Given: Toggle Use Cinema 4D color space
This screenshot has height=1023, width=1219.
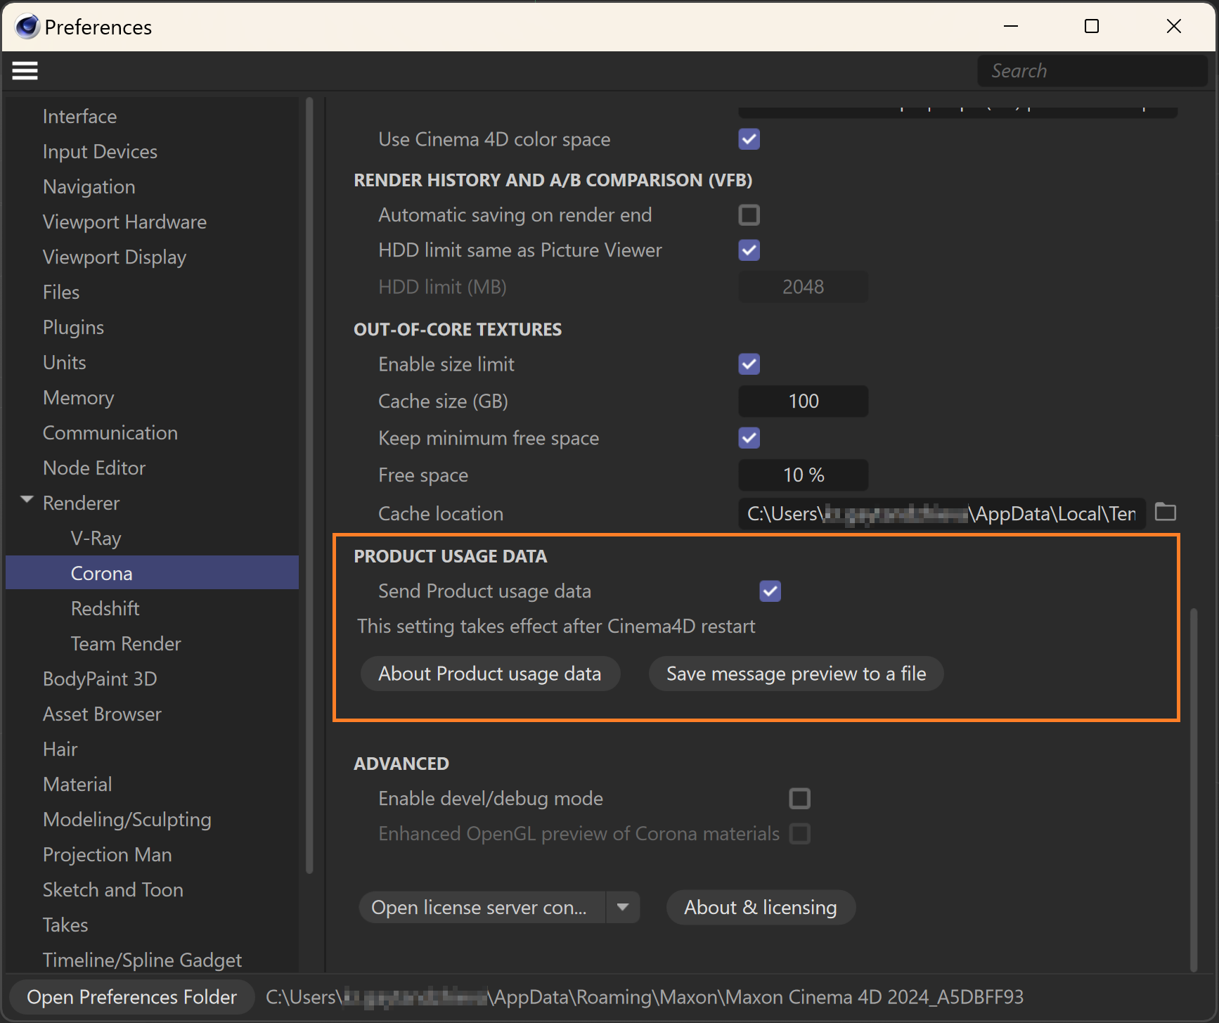Looking at the screenshot, I should 749,139.
